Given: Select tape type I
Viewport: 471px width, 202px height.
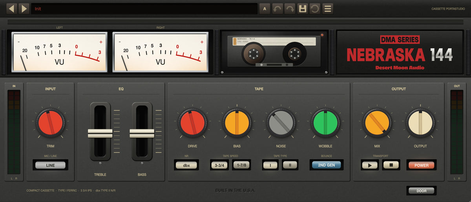Looking at the screenshot, I should [x=270, y=165].
